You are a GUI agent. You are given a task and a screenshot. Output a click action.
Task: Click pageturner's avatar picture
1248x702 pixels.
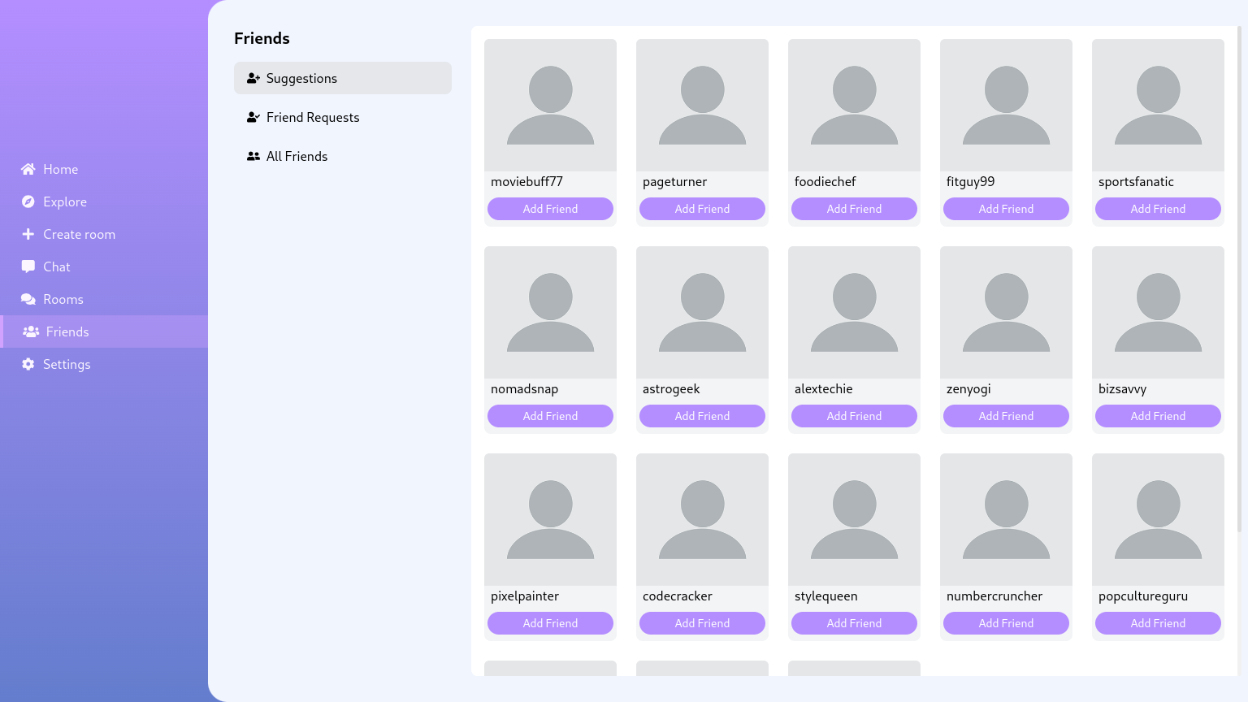click(x=702, y=105)
